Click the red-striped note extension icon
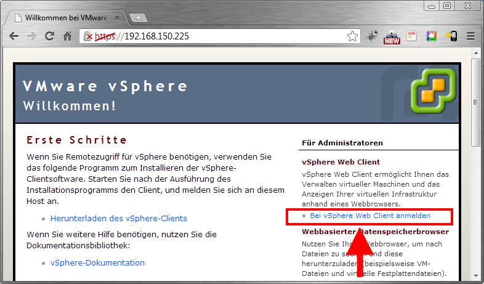 pos(412,36)
